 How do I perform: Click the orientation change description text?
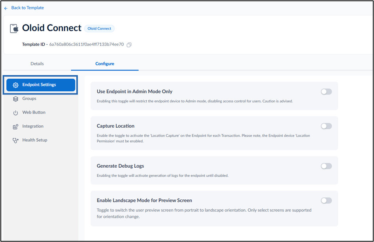click(204, 213)
